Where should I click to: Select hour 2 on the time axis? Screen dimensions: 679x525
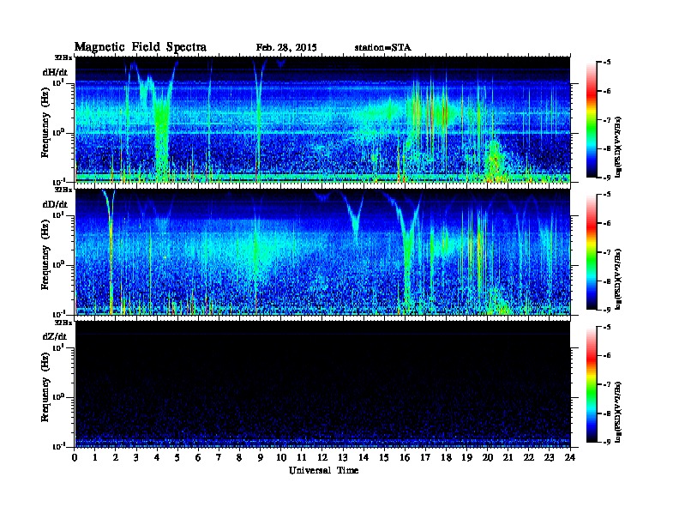click(116, 458)
